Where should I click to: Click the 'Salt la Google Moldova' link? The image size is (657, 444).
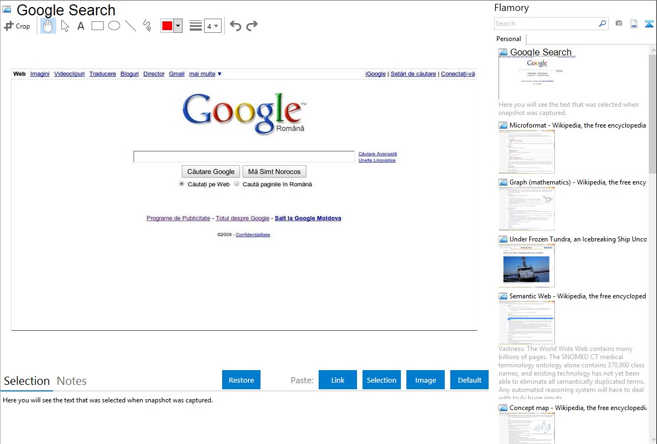[308, 218]
